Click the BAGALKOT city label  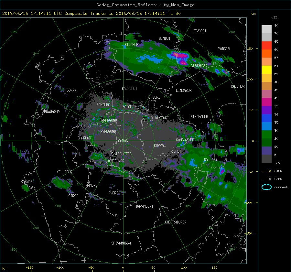129,89
